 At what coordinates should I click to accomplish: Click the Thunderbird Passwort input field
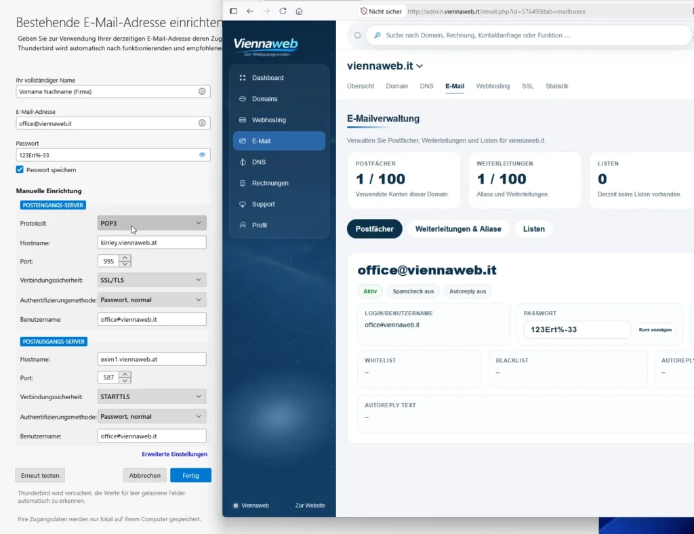click(113, 155)
